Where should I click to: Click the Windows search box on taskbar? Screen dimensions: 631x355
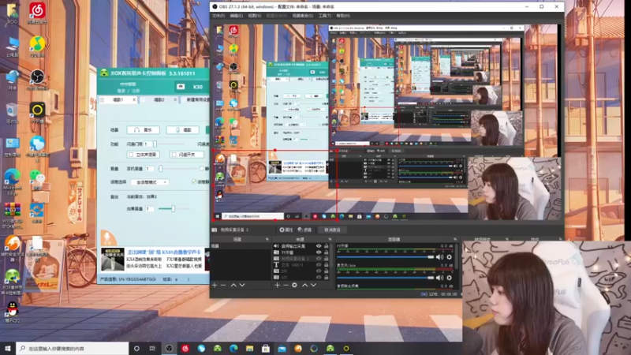(73, 349)
